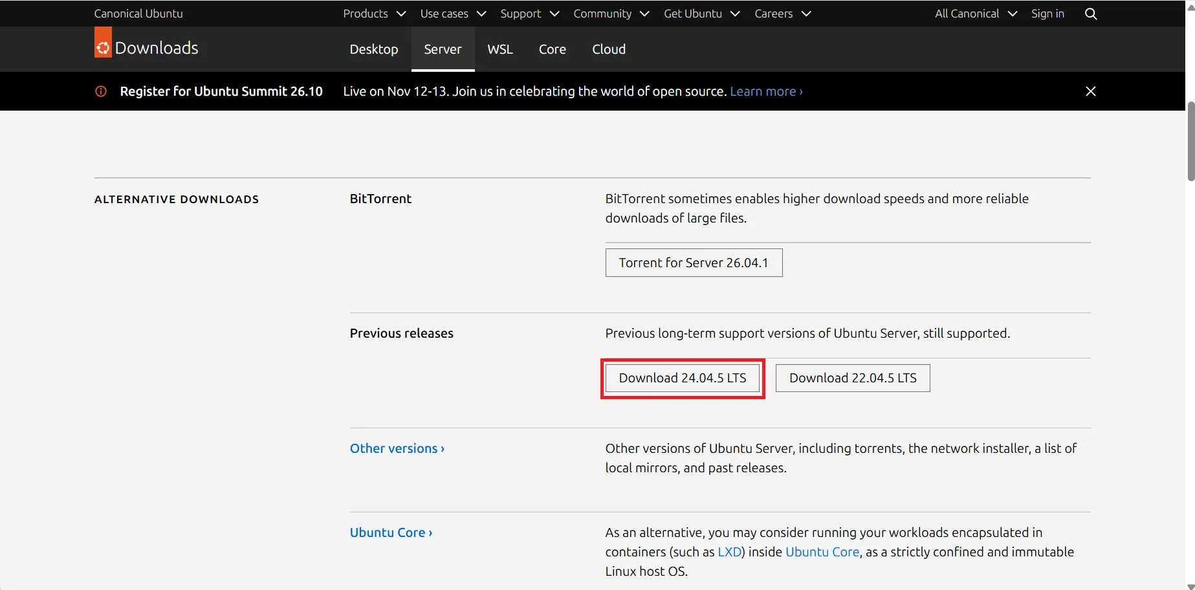Open the Other versions link
1195x590 pixels.
pyautogui.click(x=397, y=448)
